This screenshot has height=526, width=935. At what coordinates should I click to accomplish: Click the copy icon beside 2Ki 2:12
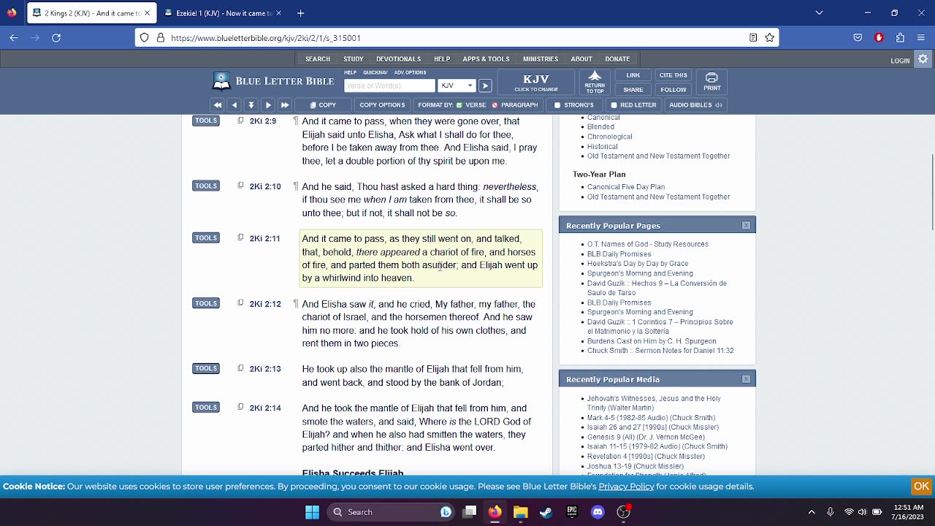point(240,303)
